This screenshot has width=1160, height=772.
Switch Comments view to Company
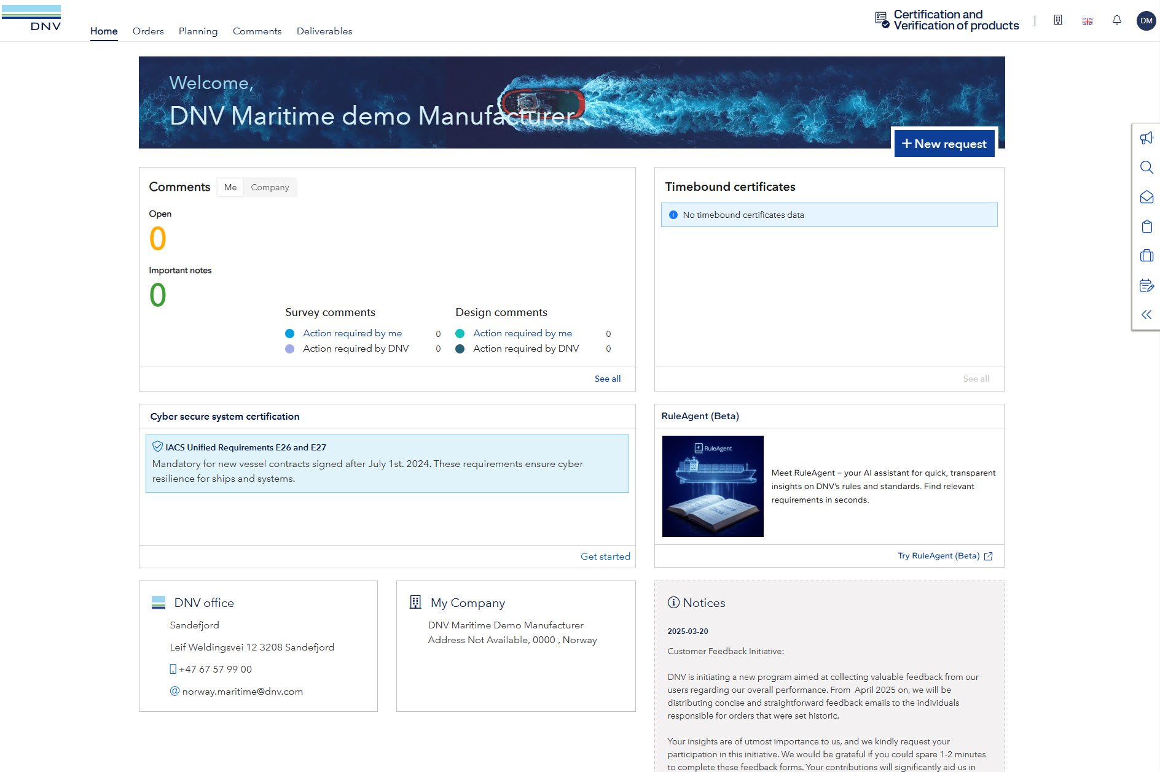click(x=270, y=187)
